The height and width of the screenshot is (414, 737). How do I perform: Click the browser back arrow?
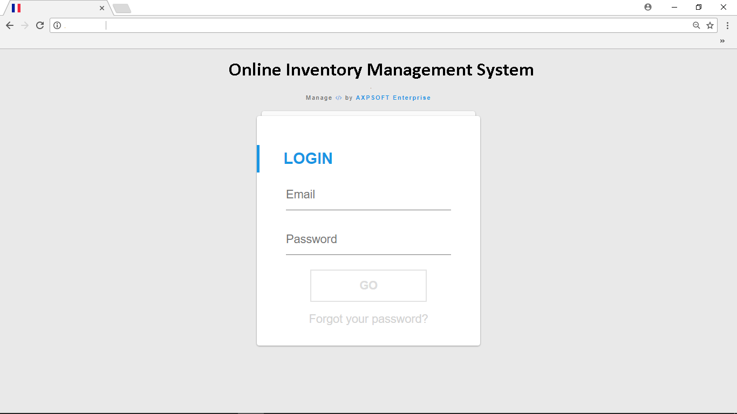pyautogui.click(x=10, y=25)
